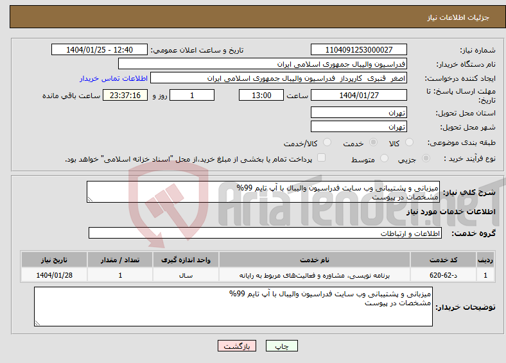Screen dimensions: 506x363
Task: Click the بازگشت back button
Action: pyautogui.click(x=237, y=346)
